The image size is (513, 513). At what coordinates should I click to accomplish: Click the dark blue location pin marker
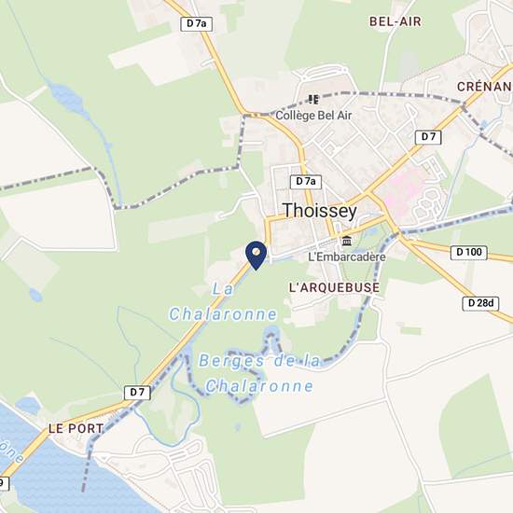coord(256,256)
